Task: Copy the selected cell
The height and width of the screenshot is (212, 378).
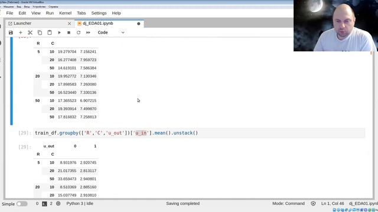Action: point(40,32)
